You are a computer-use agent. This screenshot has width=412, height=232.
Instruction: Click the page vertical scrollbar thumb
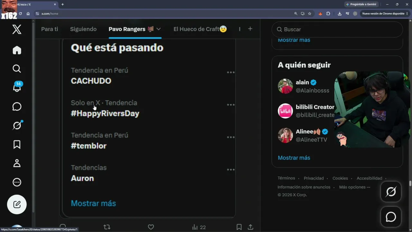(410, 184)
